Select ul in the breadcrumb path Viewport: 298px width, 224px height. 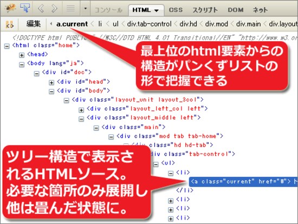[115, 24]
